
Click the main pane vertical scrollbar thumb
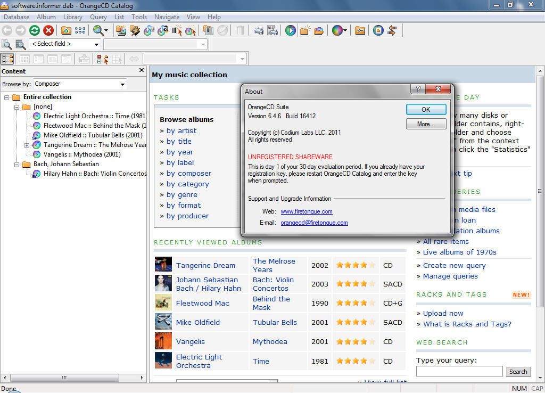click(540, 191)
